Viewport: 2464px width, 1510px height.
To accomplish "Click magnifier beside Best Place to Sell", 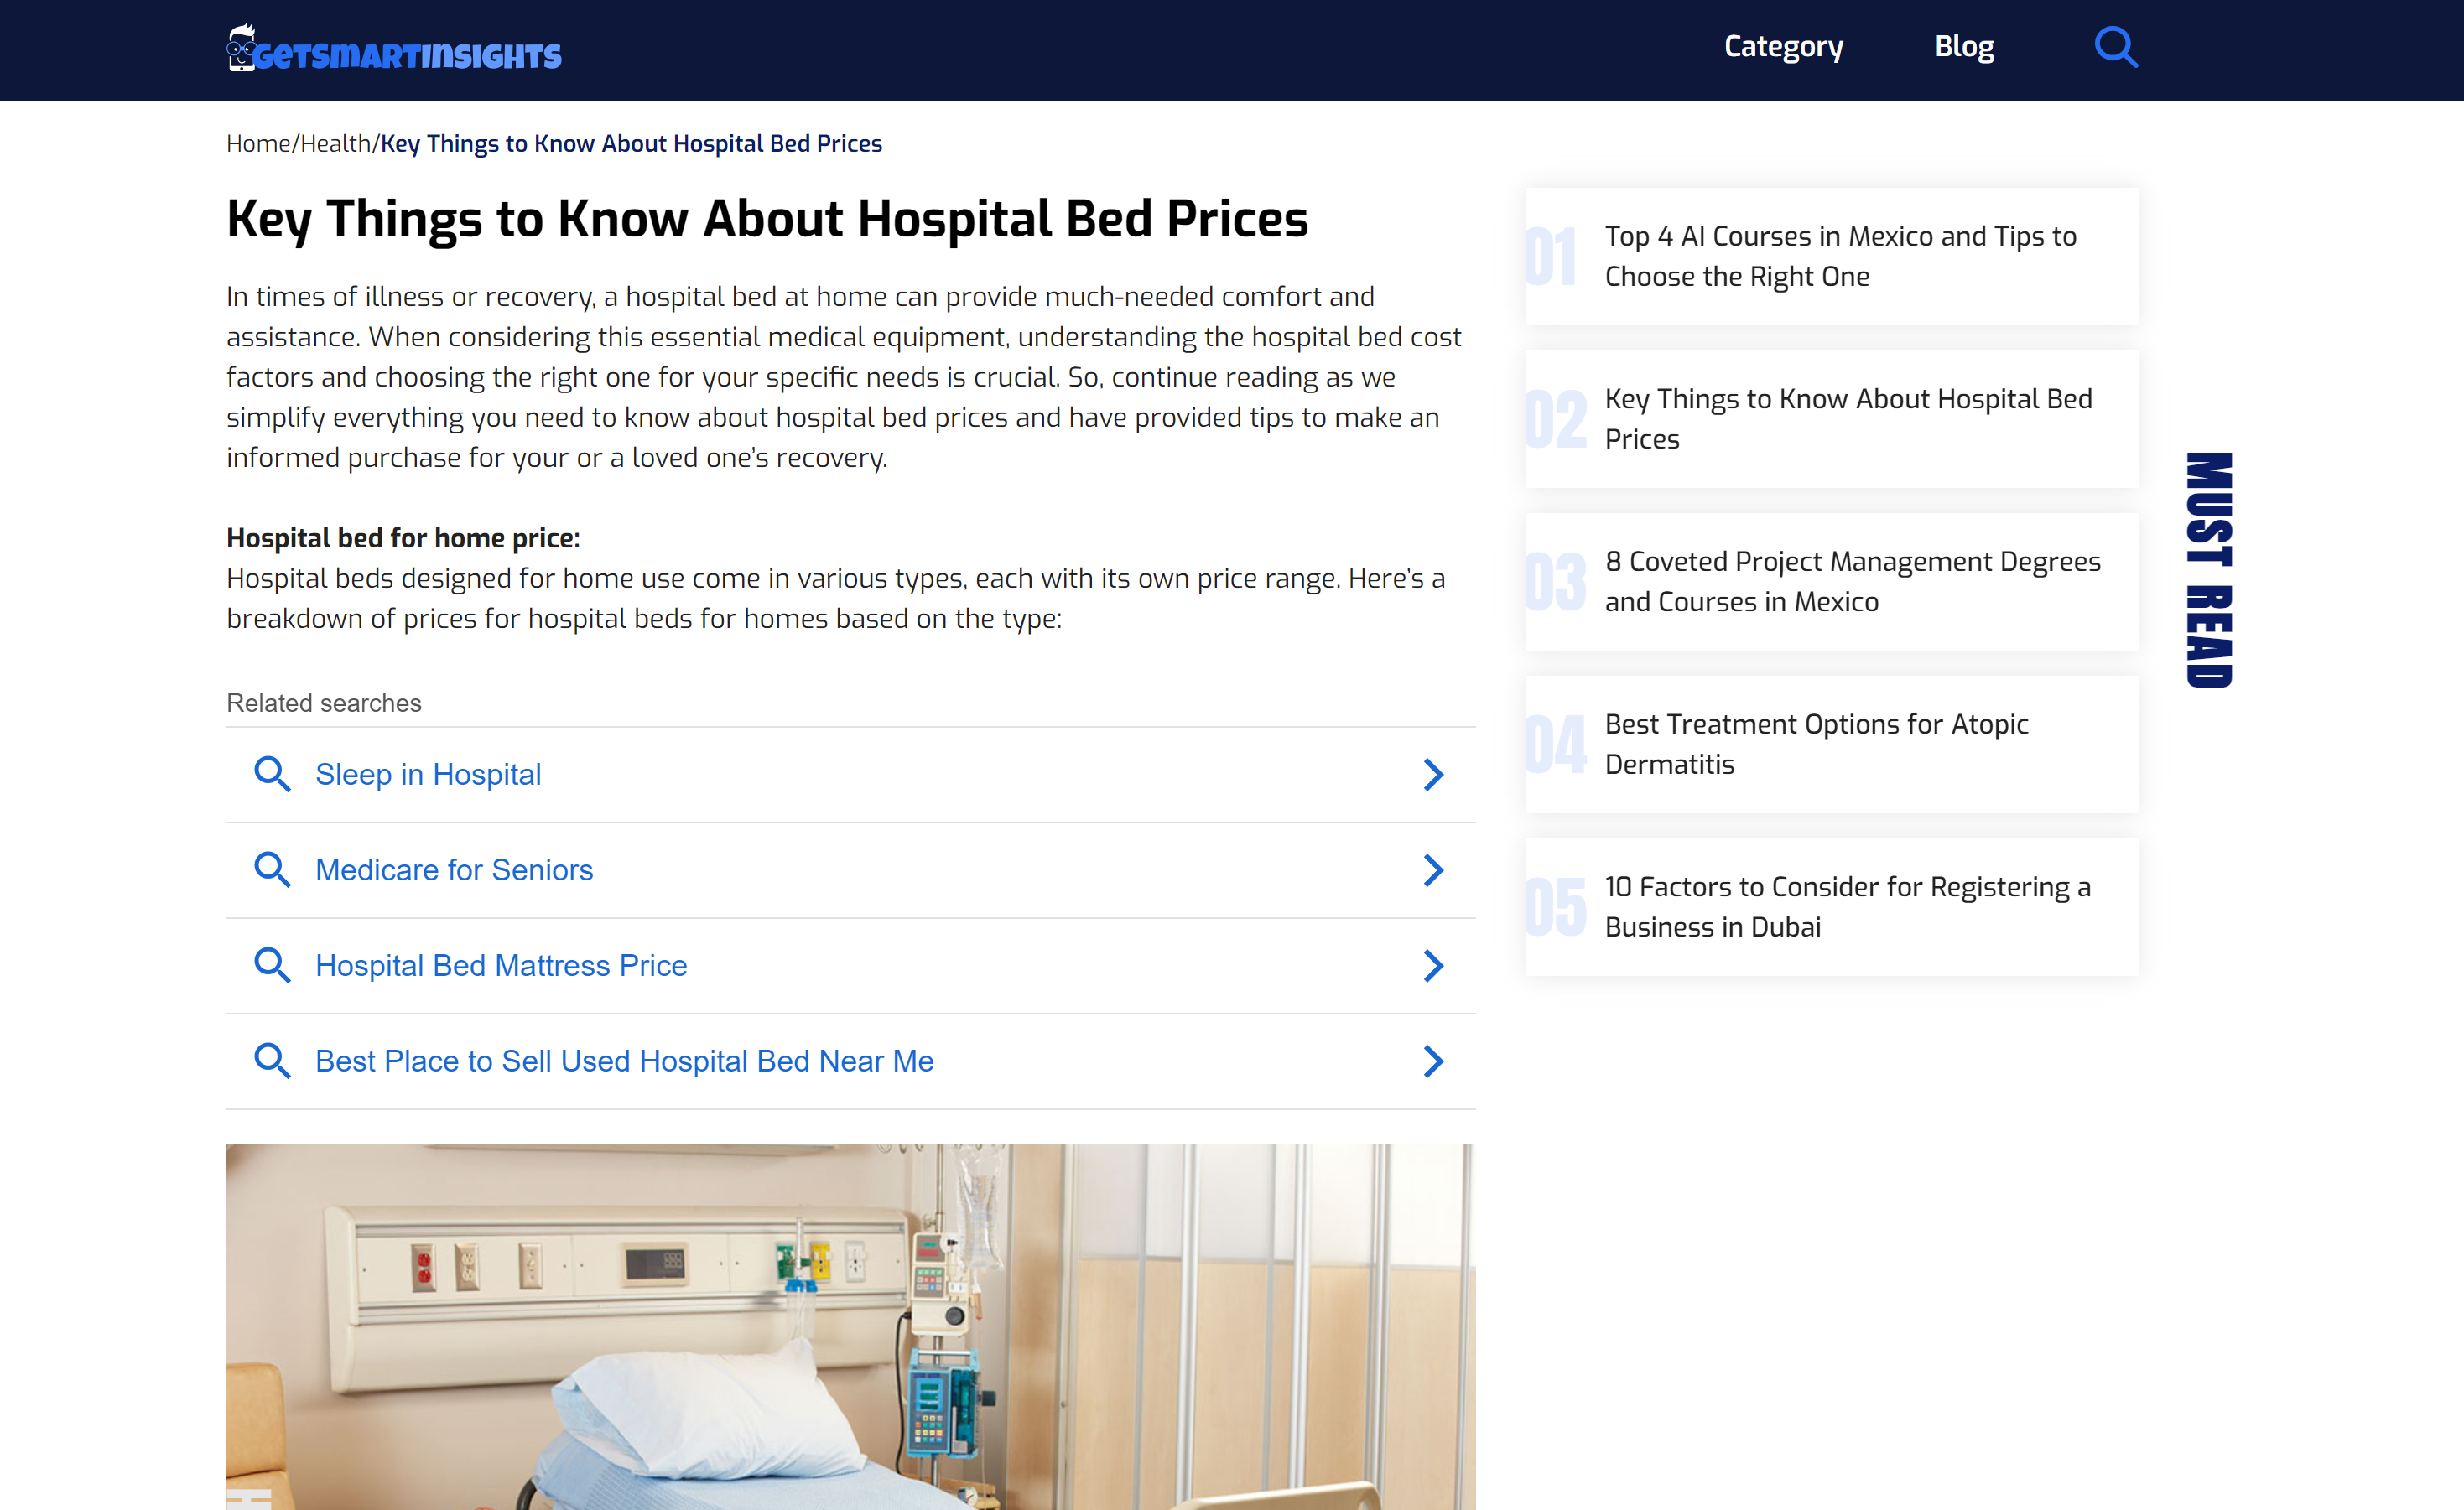I will pos(272,1061).
